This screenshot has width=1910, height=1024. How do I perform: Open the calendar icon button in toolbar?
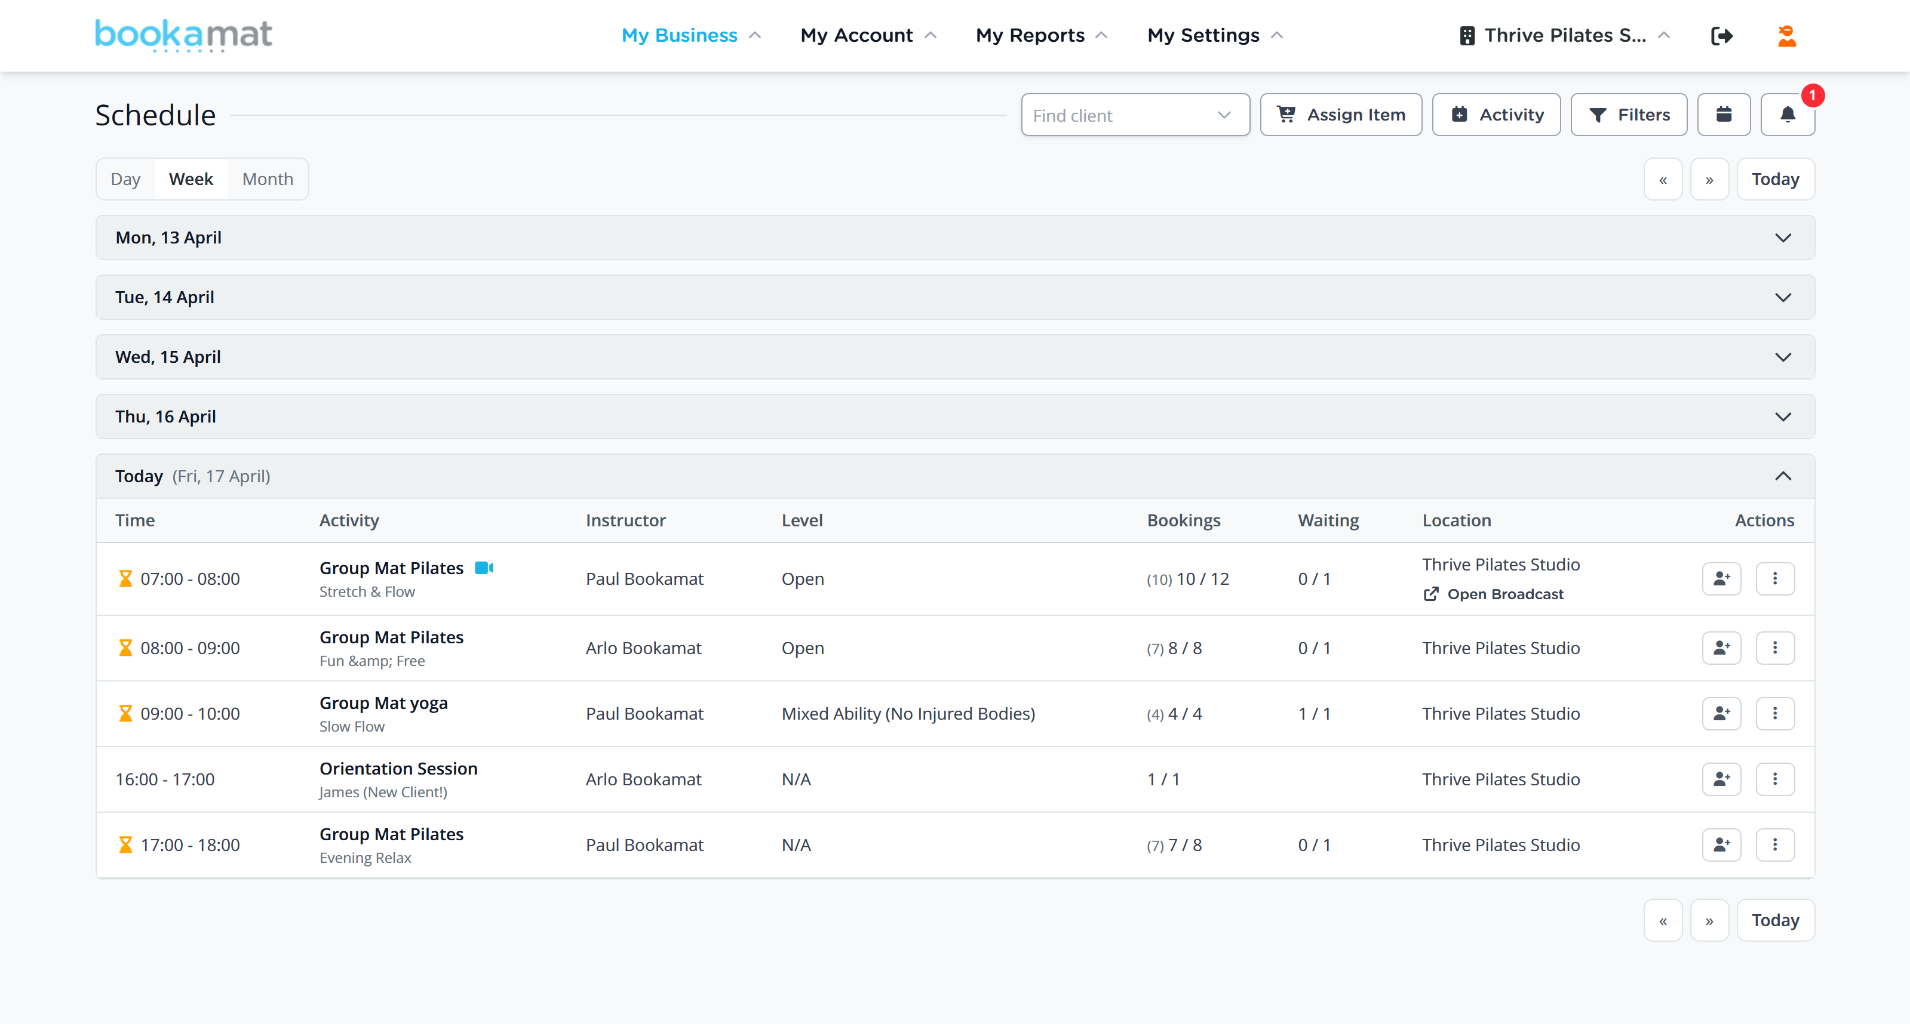[x=1724, y=114]
